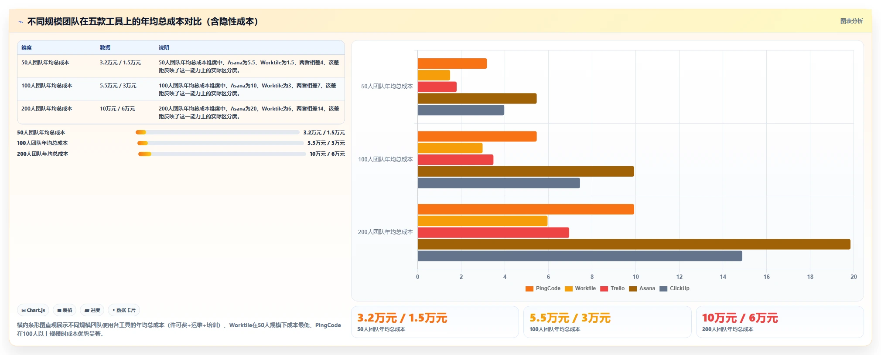Screen dimensions: 881x355
Task: Click the red Trello bar for 50人团队
Action: click(437, 87)
